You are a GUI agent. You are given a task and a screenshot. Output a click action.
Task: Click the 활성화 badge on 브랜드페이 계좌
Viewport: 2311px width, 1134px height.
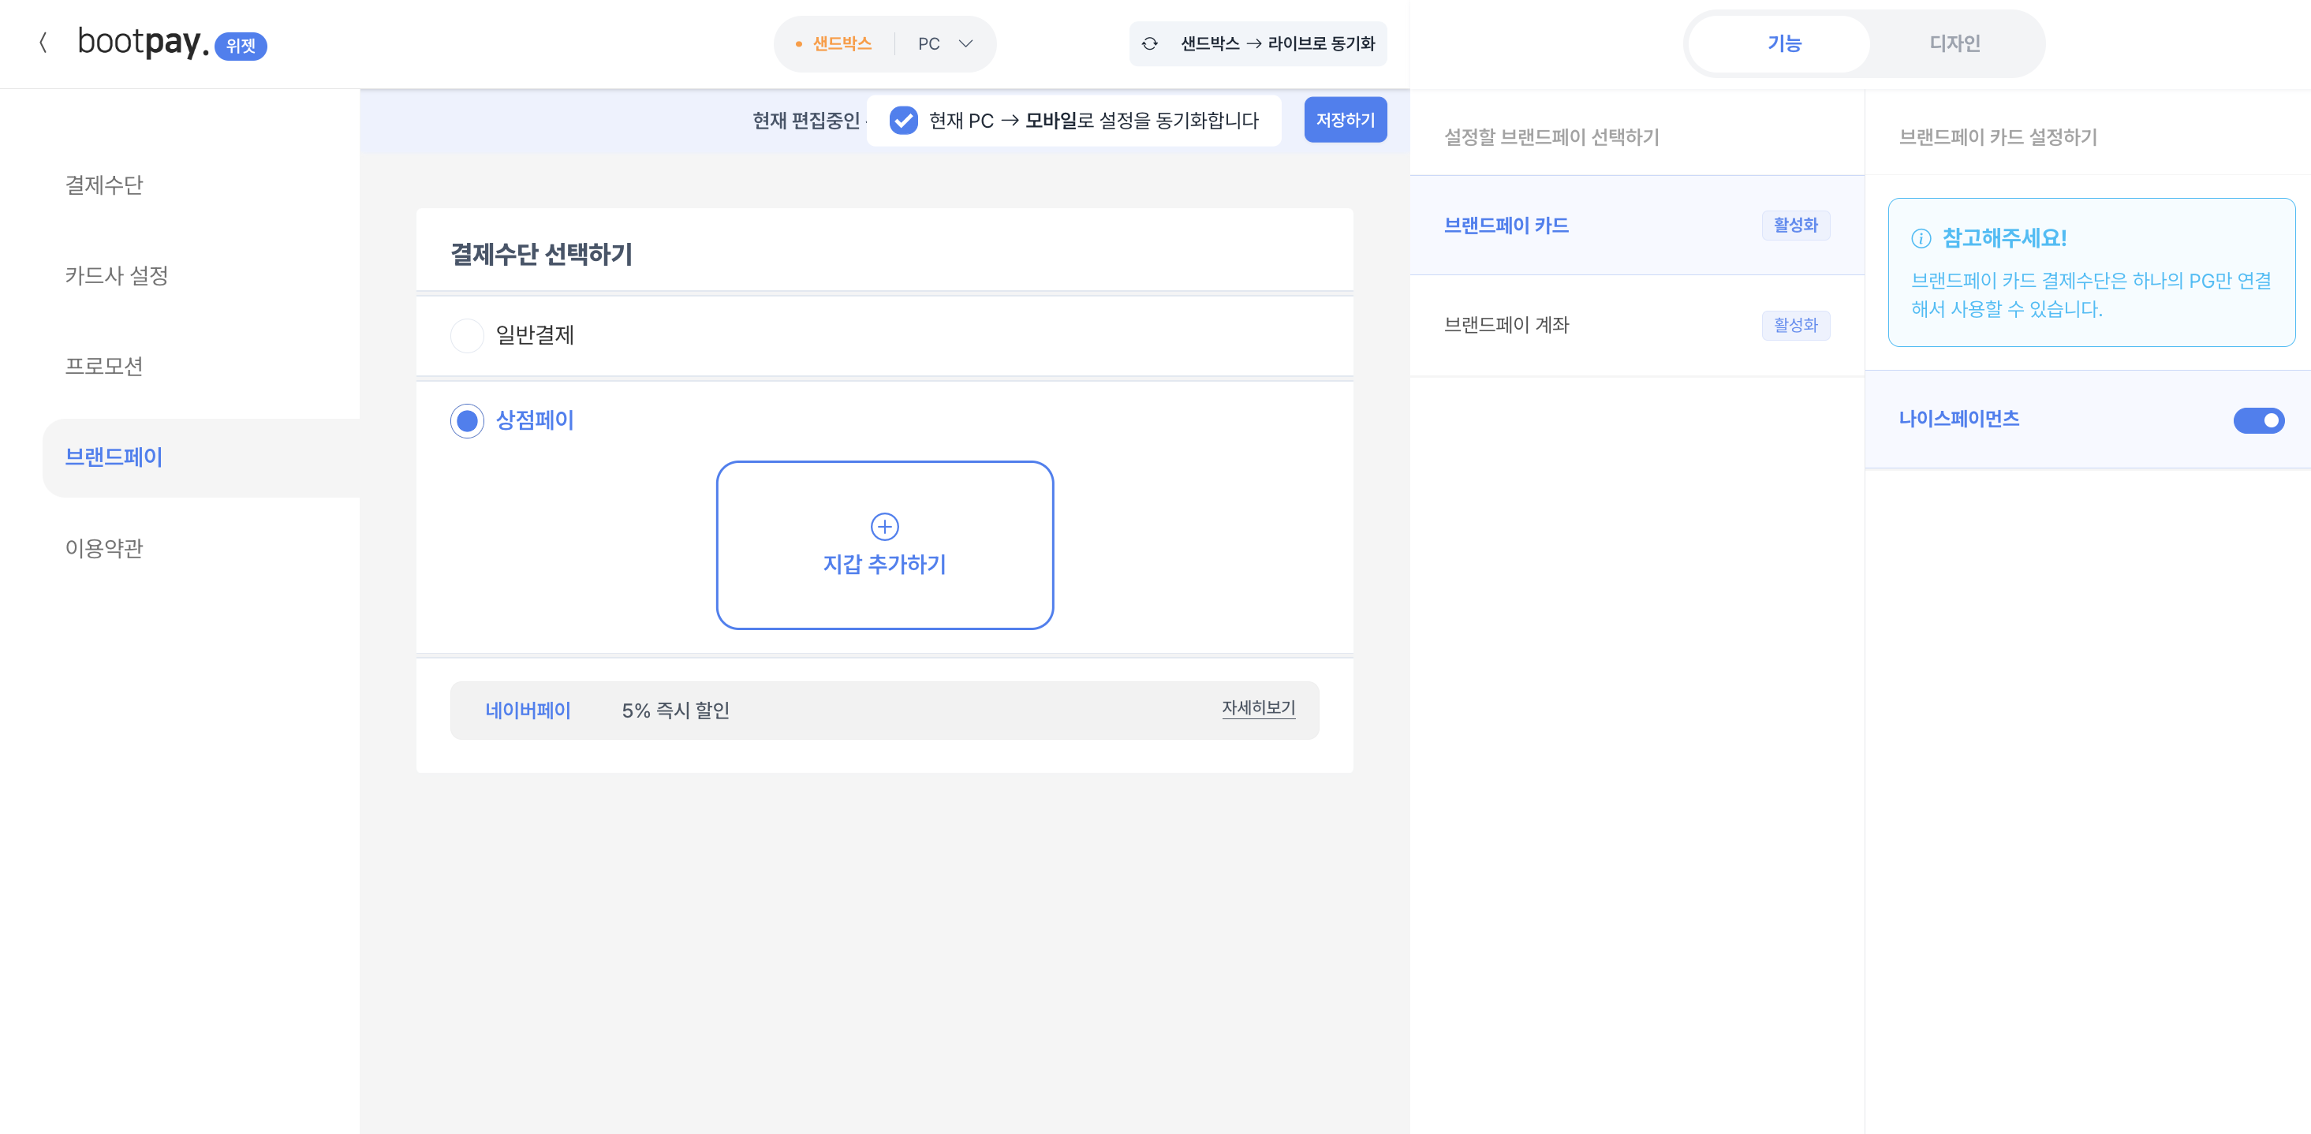pyautogui.click(x=1795, y=325)
